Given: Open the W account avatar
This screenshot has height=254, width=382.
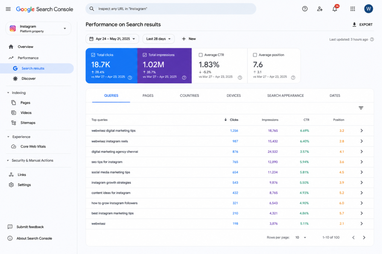Looking at the screenshot, I should tap(368, 9).
